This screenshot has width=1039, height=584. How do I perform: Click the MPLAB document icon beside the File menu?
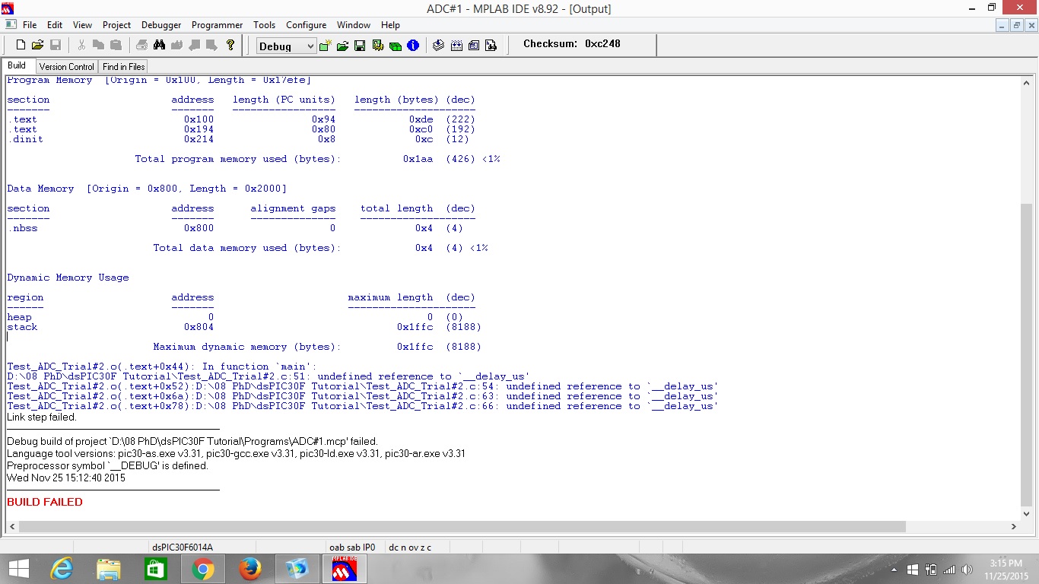[x=10, y=25]
